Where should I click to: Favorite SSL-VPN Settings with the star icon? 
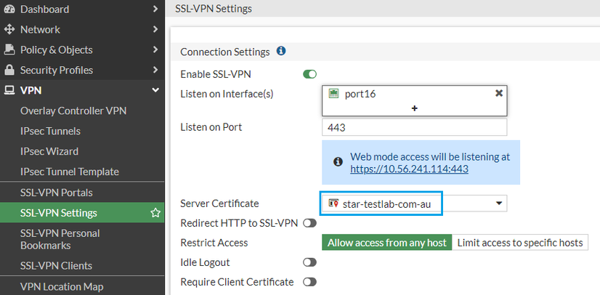[x=155, y=213]
